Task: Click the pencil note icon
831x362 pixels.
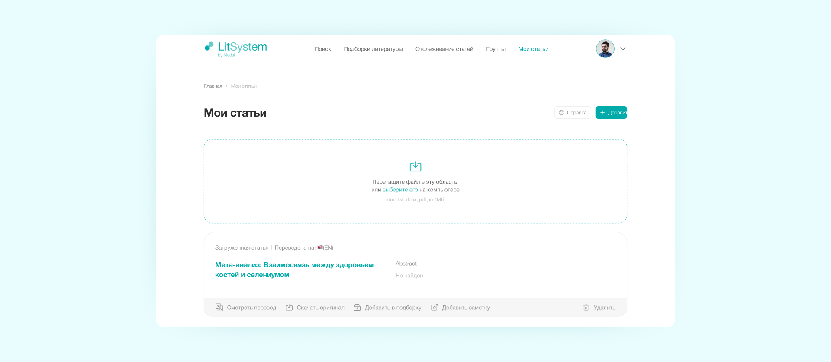Action: point(435,308)
